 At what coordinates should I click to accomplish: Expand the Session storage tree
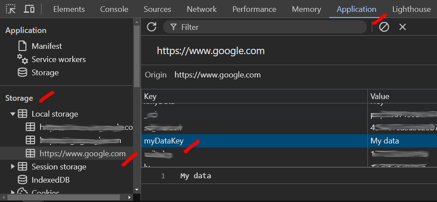tap(12, 167)
